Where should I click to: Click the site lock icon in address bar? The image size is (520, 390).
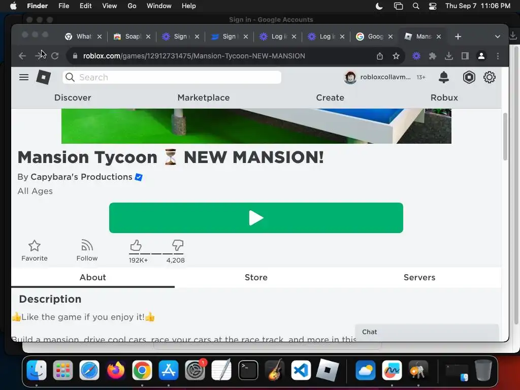point(75,56)
